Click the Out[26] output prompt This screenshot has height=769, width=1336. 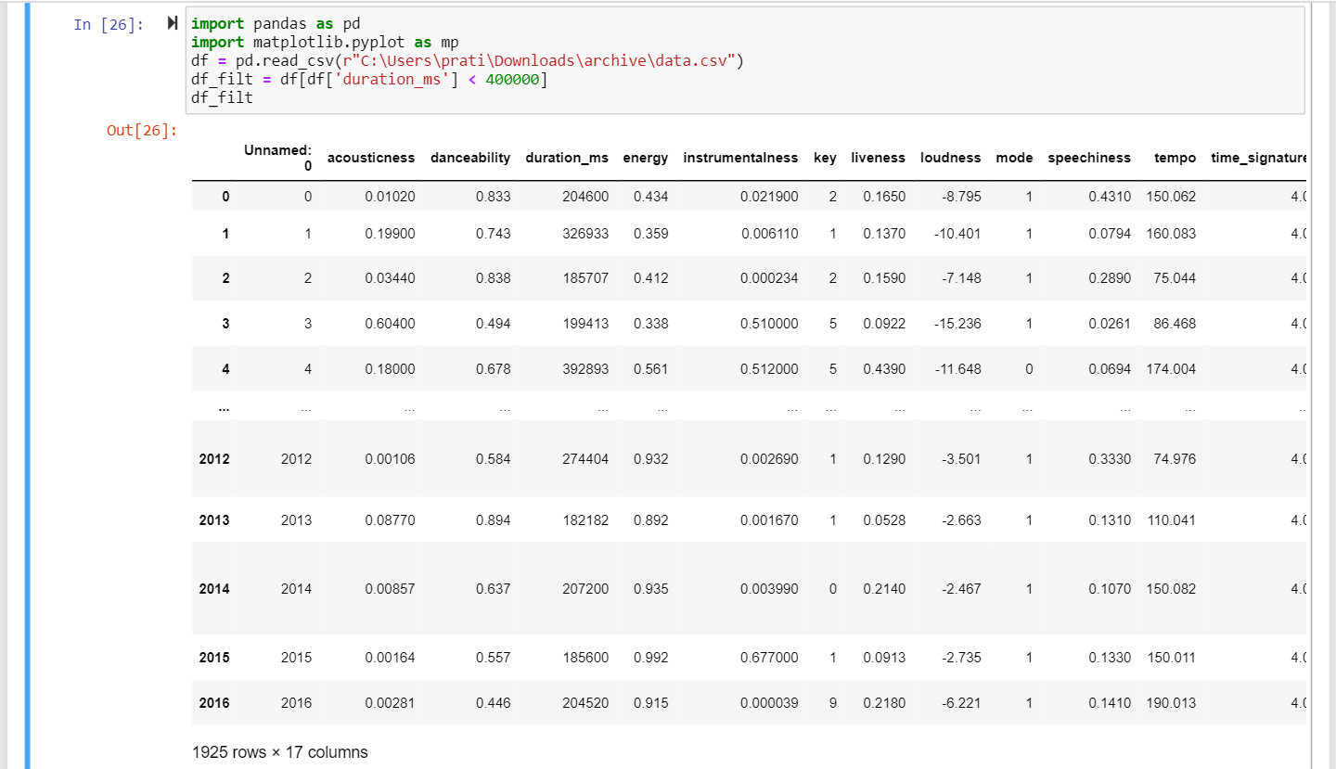142,131
